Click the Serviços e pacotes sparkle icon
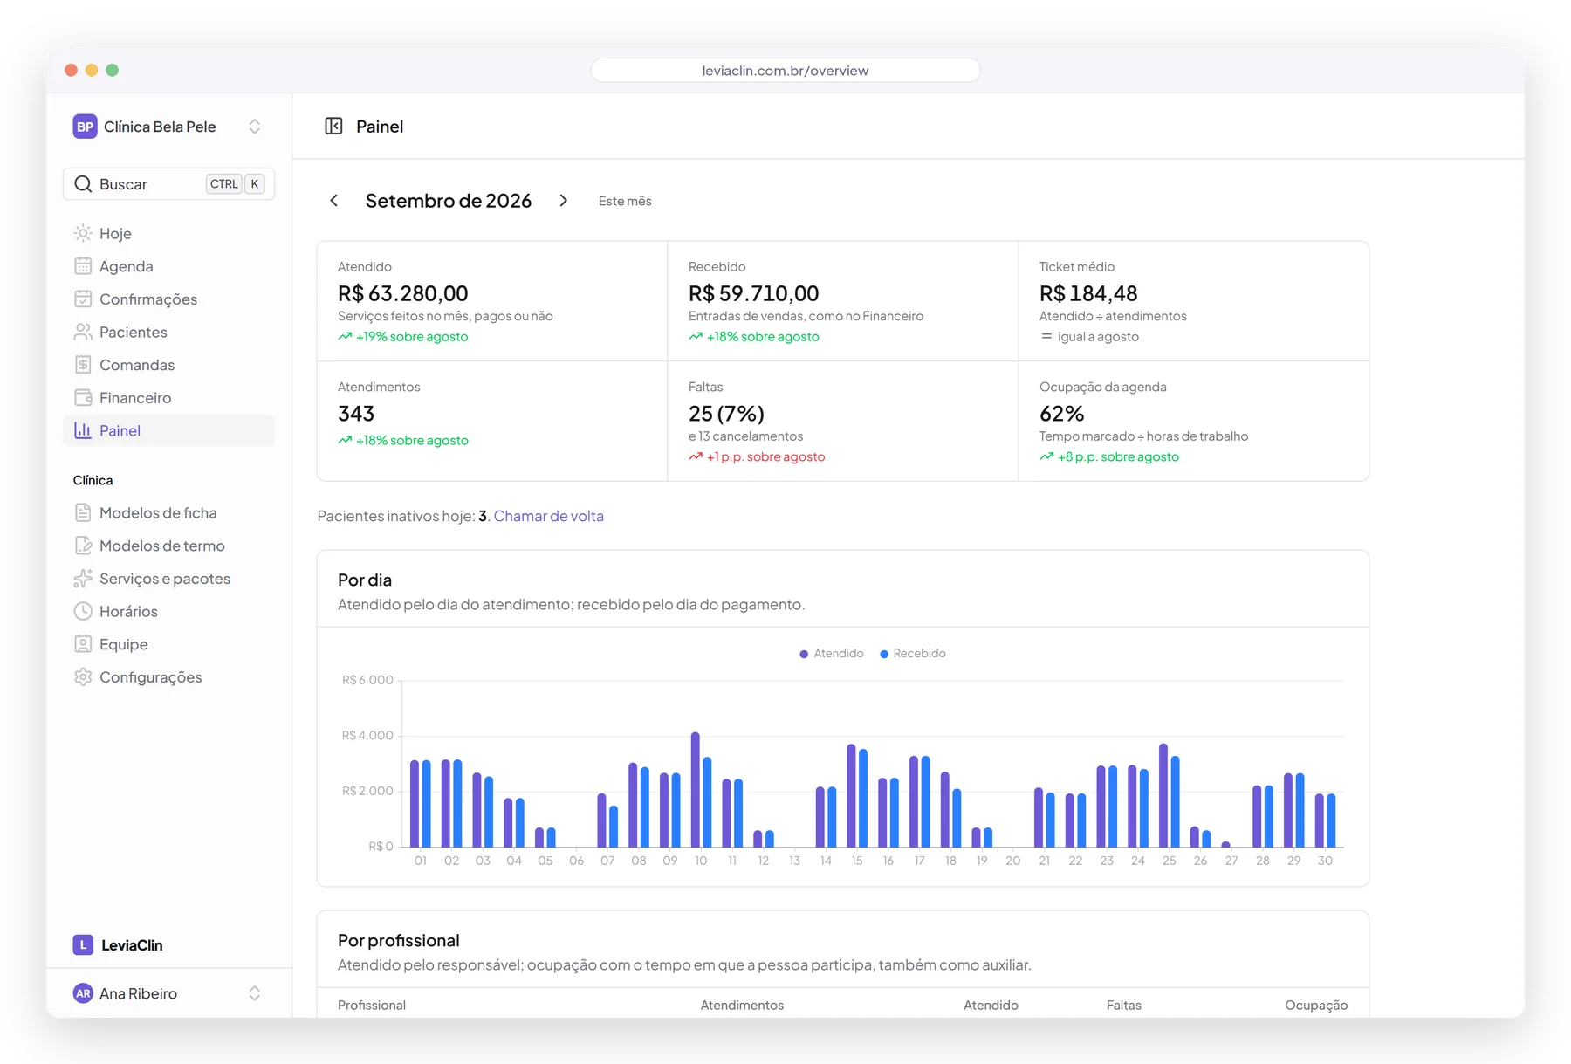This screenshot has width=1571, height=1064. pyautogui.click(x=83, y=579)
